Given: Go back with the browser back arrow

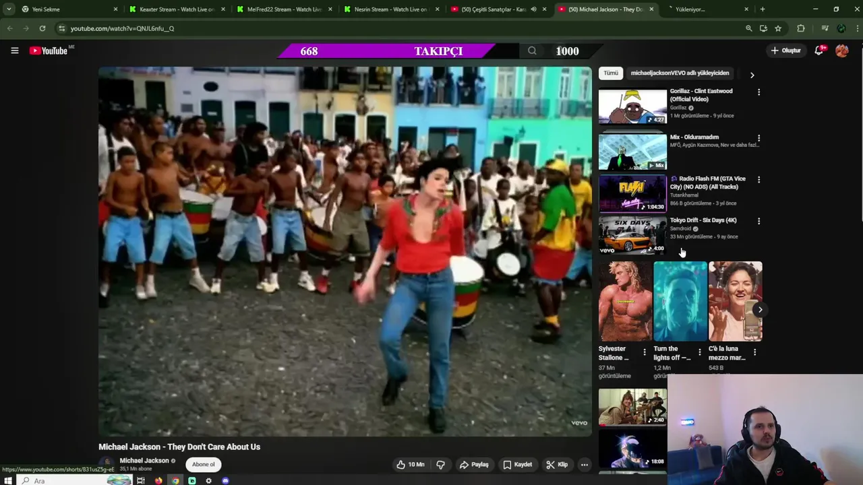Looking at the screenshot, I should [9, 28].
